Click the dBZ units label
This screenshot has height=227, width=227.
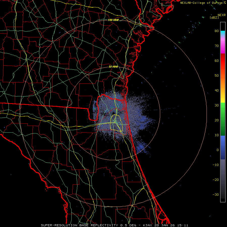214,17
